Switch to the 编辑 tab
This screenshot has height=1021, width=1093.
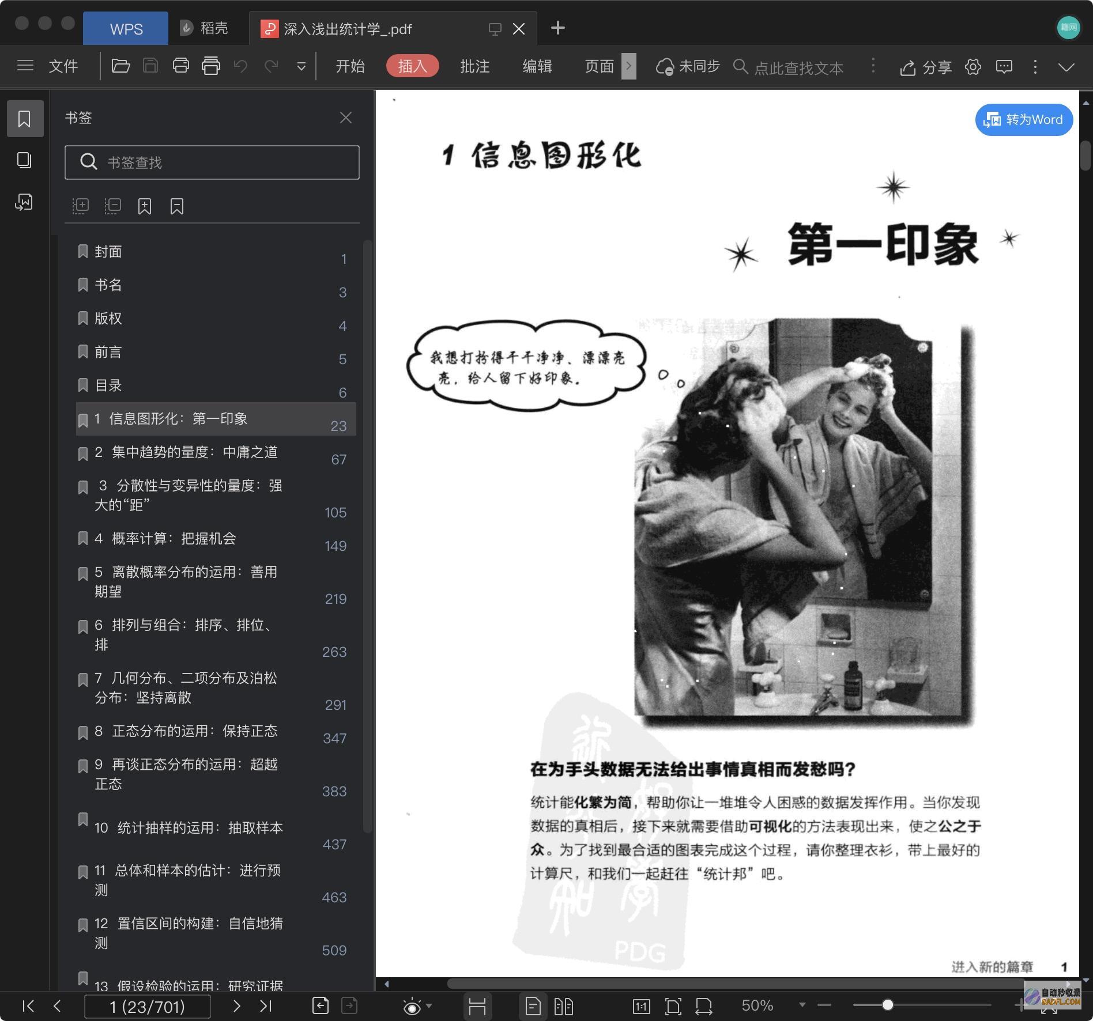pyautogui.click(x=537, y=66)
